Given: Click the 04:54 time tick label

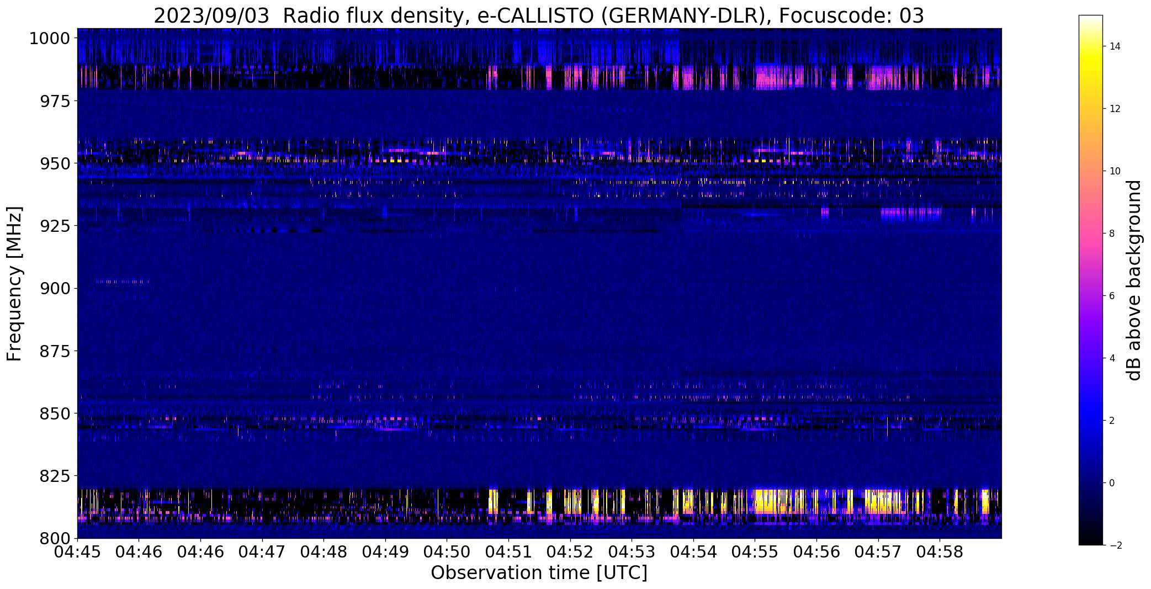Looking at the screenshot, I should tap(693, 552).
